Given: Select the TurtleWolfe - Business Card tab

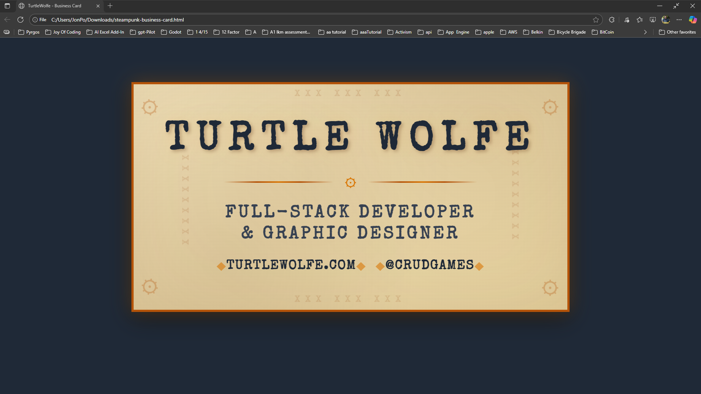Looking at the screenshot, I should tap(55, 6).
